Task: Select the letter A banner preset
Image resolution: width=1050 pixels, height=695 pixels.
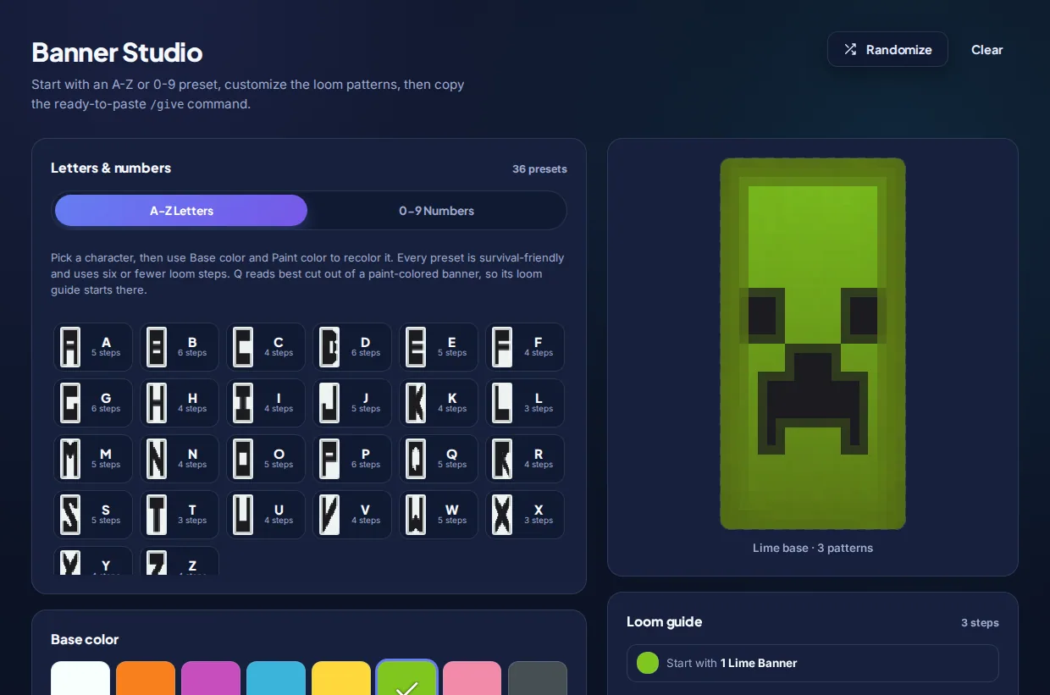Action: click(x=93, y=347)
